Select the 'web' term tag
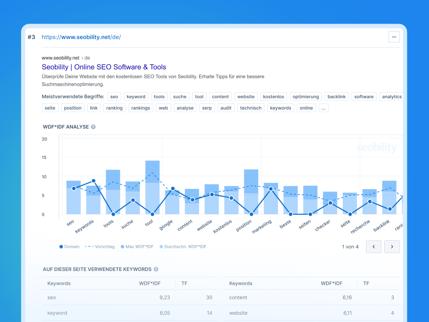Screen dimensions: 429x322 164,108
